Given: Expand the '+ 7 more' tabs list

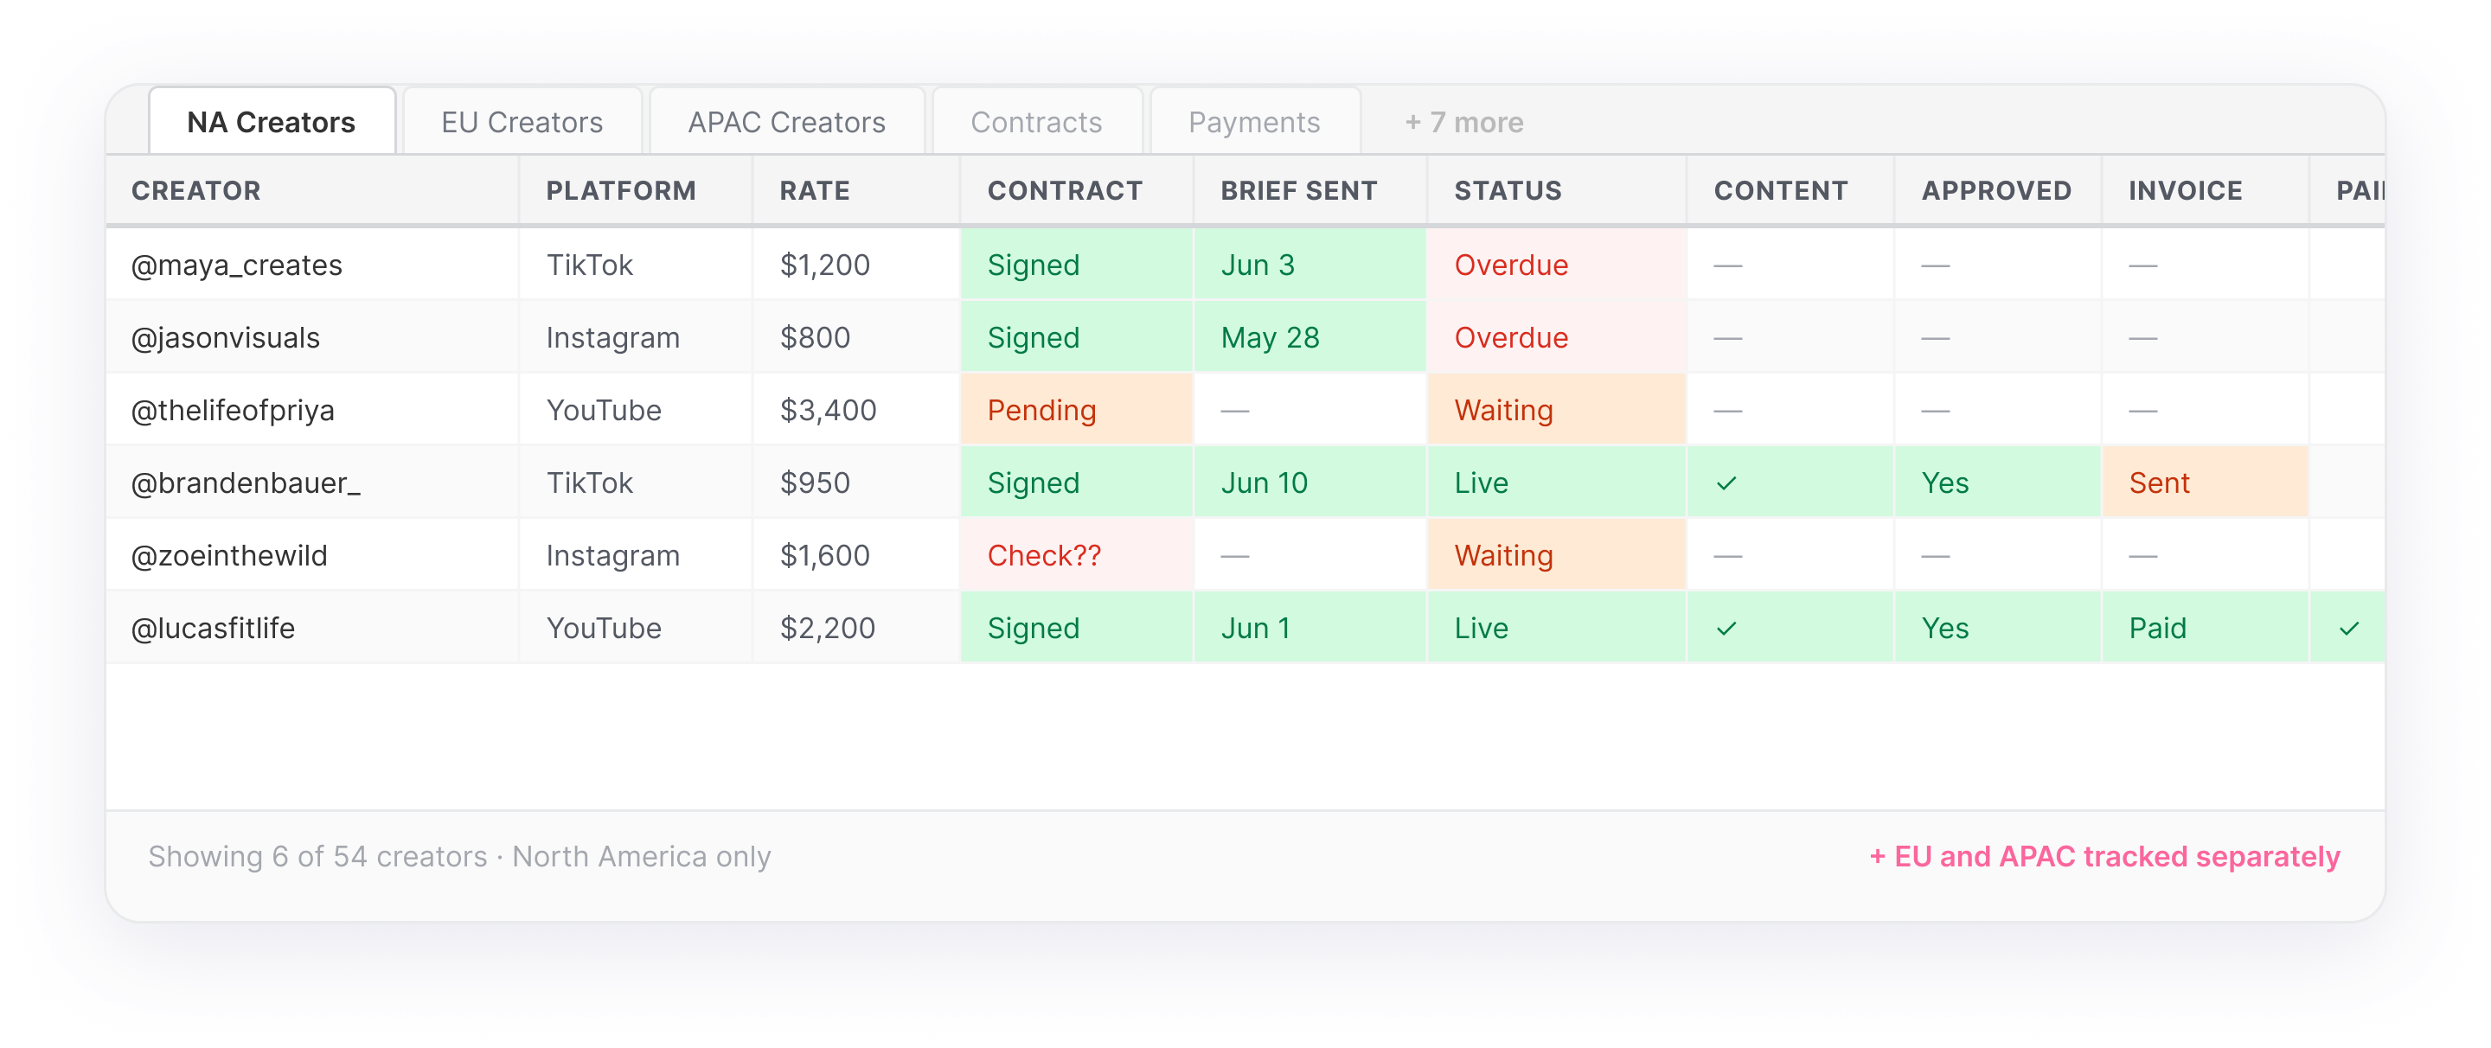Looking at the screenshot, I should tap(1464, 122).
